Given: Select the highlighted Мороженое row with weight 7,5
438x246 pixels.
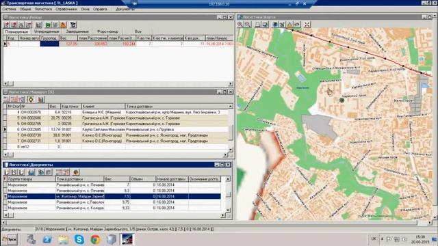Looking at the screenshot, I should (x=114, y=196).
